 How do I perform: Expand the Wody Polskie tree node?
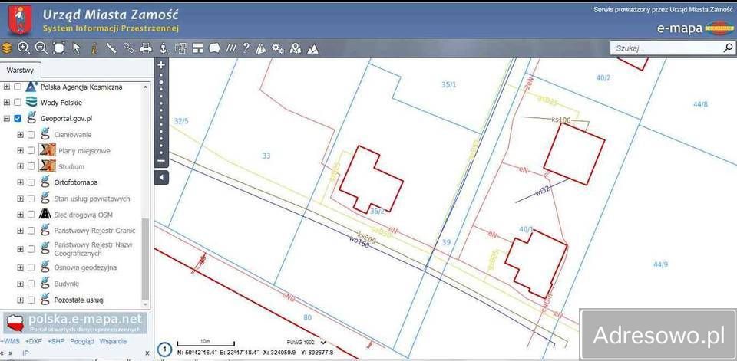tap(7, 103)
